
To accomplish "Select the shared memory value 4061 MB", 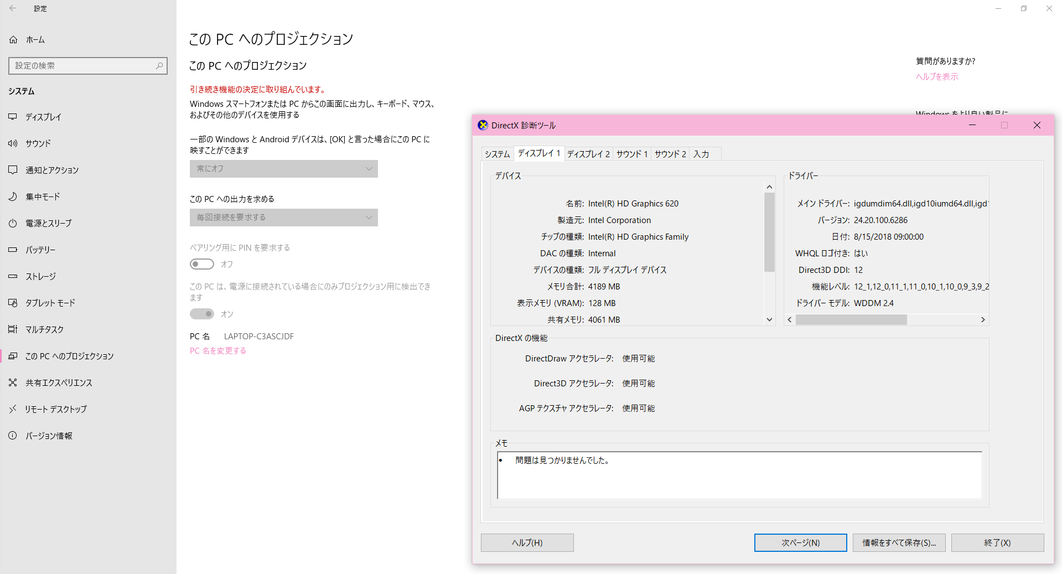I will (x=604, y=320).
